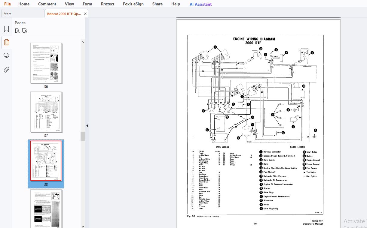The image size is (367, 228).
Task: Open the Comment ribbon tab
Action: pos(47,4)
